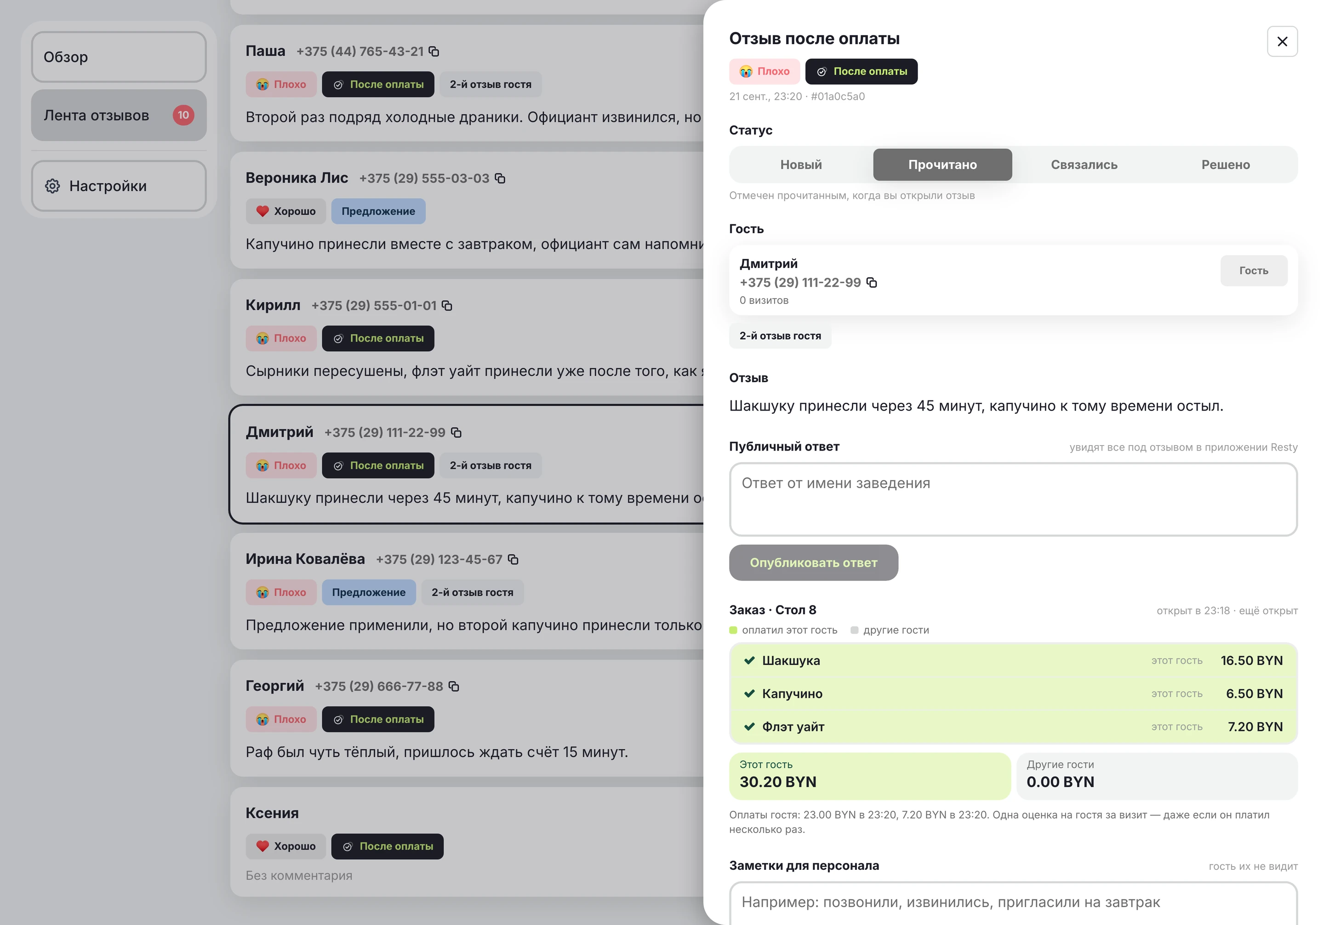Click Опубликовать ответ button
The height and width of the screenshot is (925, 1324).
click(813, 562)
